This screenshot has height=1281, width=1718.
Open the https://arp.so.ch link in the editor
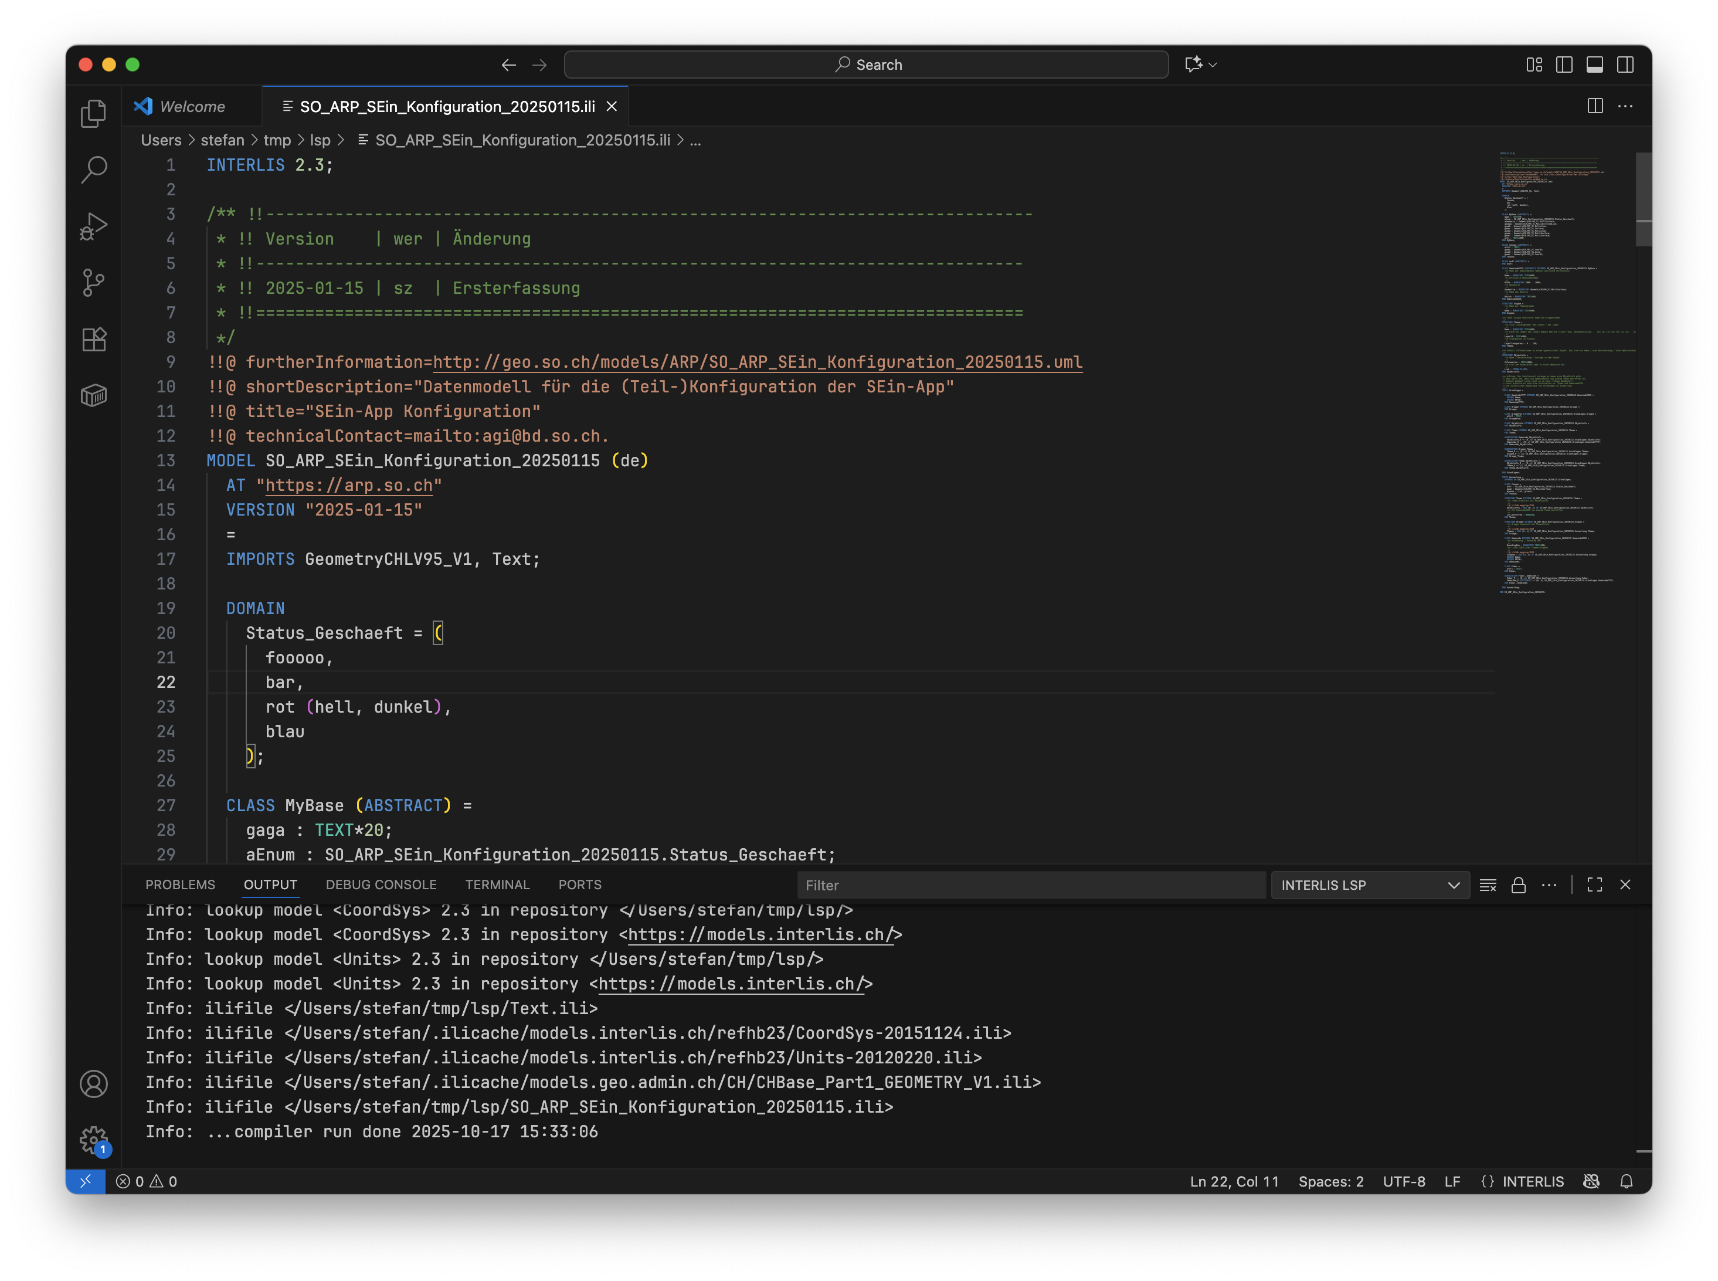click(349, 486)
